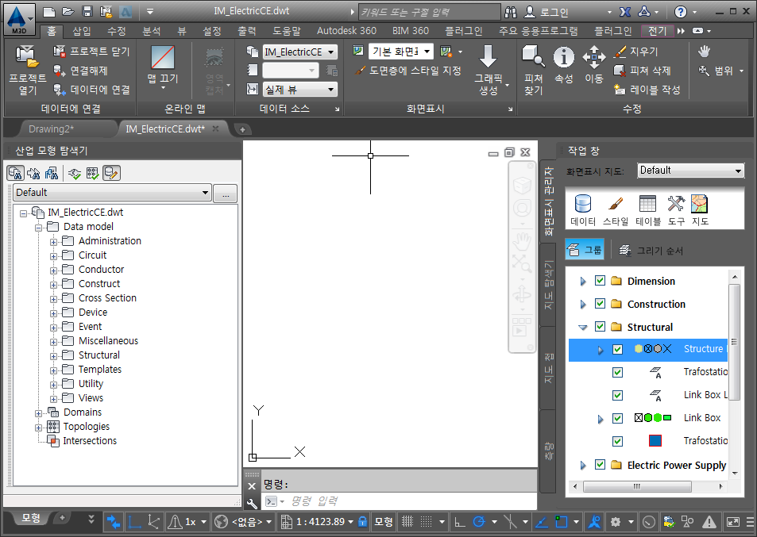The height and width of the screenshot is (537, 757).
Task: Open project with 프로젝트 열기 icon
Action: click(27, 58)
